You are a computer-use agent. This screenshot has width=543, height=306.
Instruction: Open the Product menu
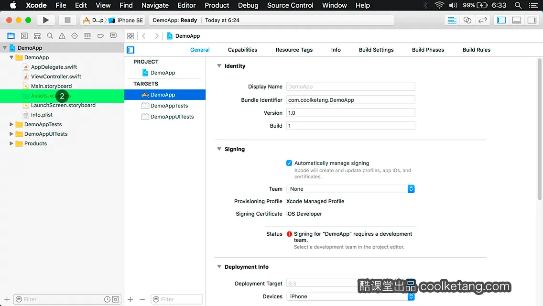(x=217, y=5)
